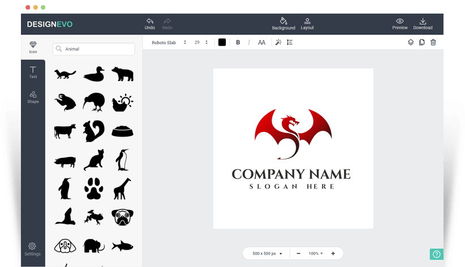Click the Preview button
This screenshot has height=267, width=465.
point(400,23)
